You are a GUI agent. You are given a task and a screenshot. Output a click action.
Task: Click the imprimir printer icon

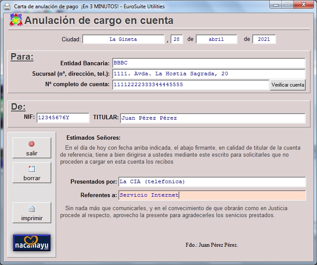[x=31, y=209]
